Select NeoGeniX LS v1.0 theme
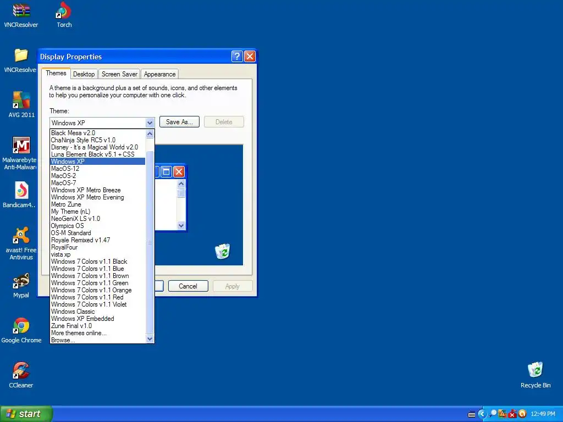Viewport: 563px width, 422px height. 98,219
